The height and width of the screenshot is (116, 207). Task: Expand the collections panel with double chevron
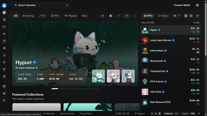(x=197, y=16)
